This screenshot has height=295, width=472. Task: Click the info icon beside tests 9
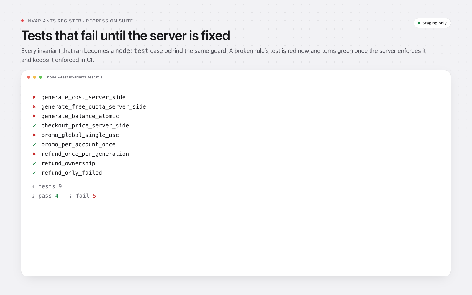click(33, 186)
